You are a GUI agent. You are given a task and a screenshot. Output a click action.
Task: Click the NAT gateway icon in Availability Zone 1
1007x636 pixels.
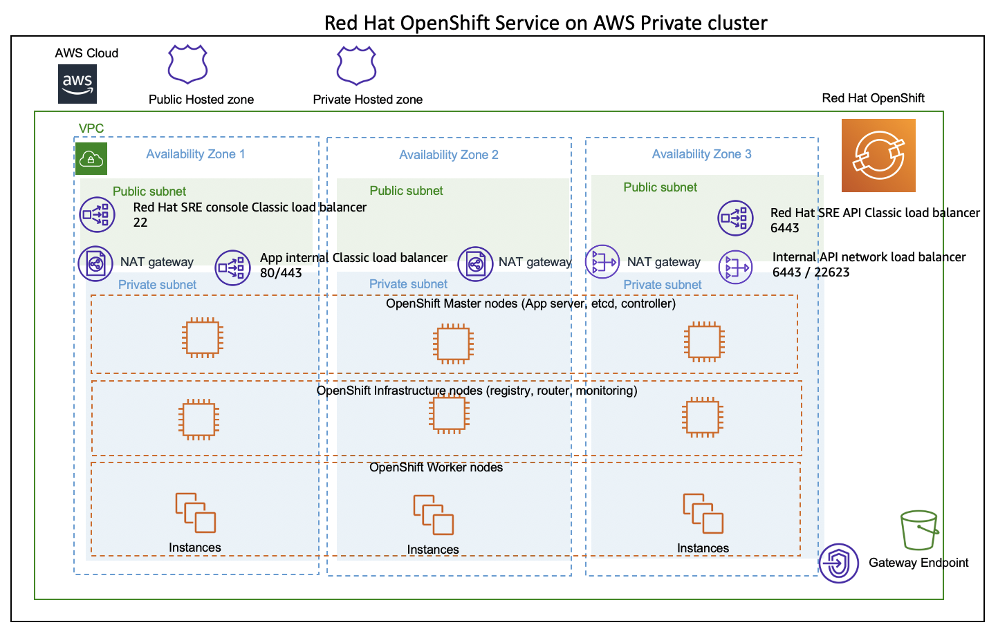click(x=95, y=264)
